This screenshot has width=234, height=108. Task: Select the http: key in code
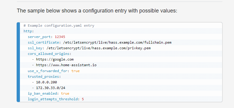[29, 31]
